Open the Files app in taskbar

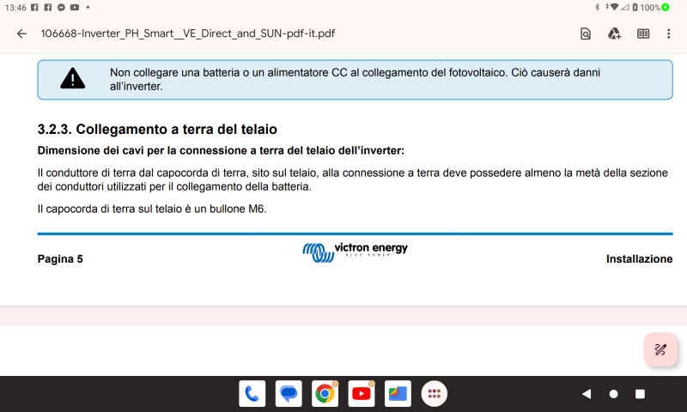pos(398,394)
